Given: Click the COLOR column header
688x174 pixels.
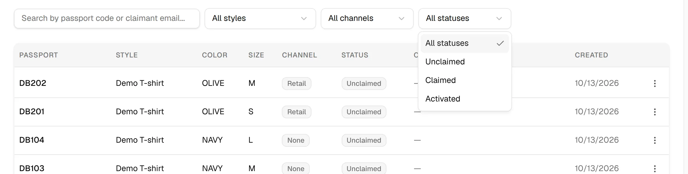Looking at the screenshot, I should tap(215, 55).
